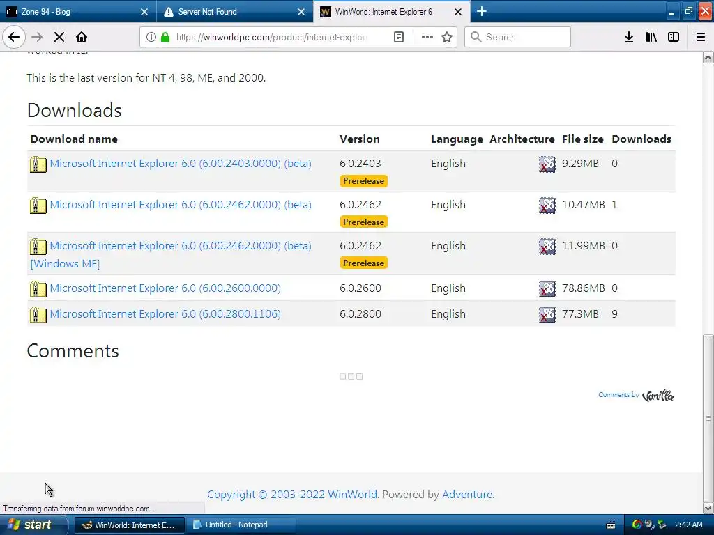Click the Comments by Vanilla link

pyautogui.click(x=636, y=396)
